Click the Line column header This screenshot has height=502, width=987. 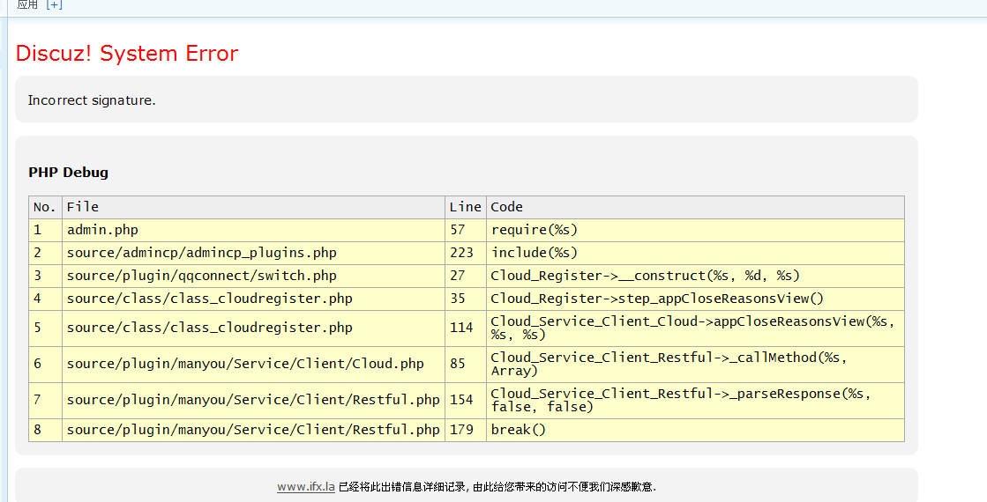tap(465, 207)
